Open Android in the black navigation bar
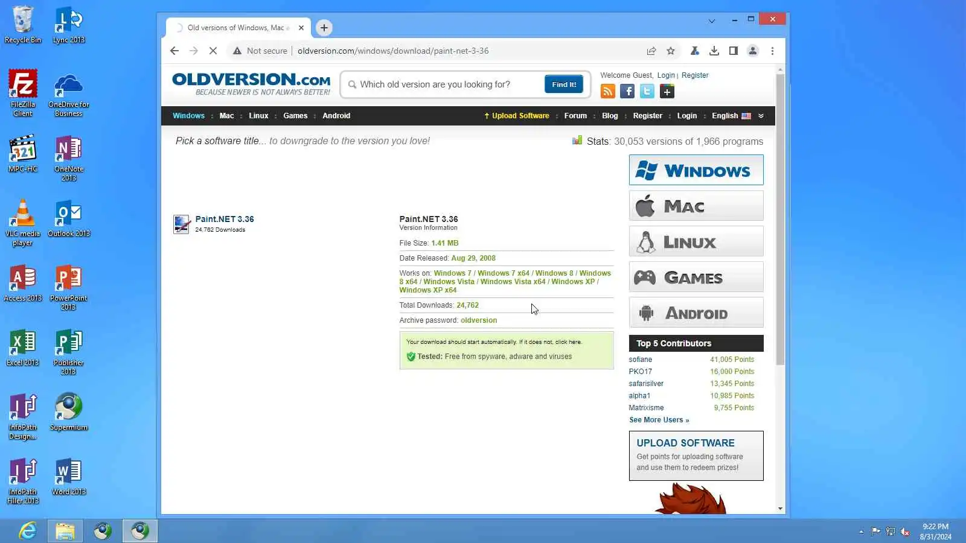 (336, 116)
